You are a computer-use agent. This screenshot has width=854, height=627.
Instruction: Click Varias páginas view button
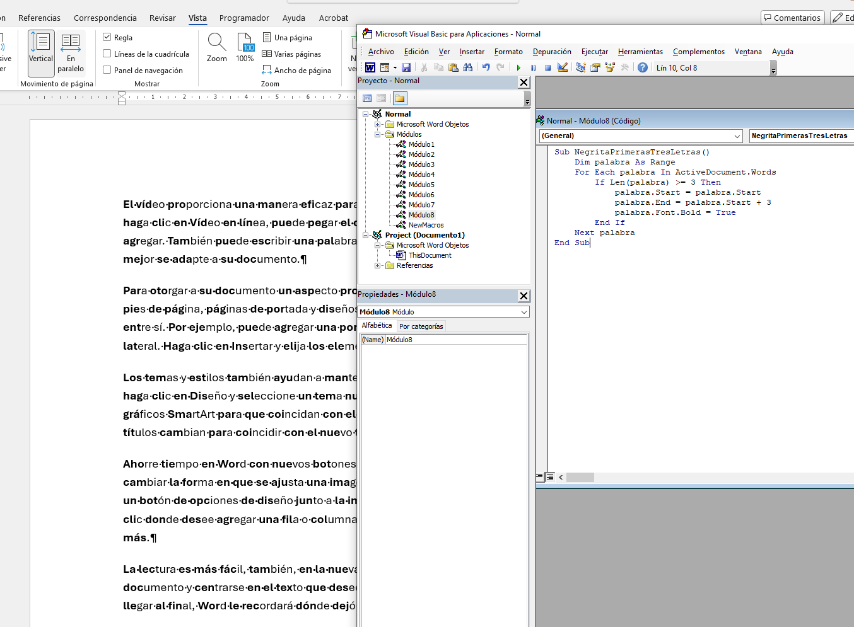click(292, 54)
